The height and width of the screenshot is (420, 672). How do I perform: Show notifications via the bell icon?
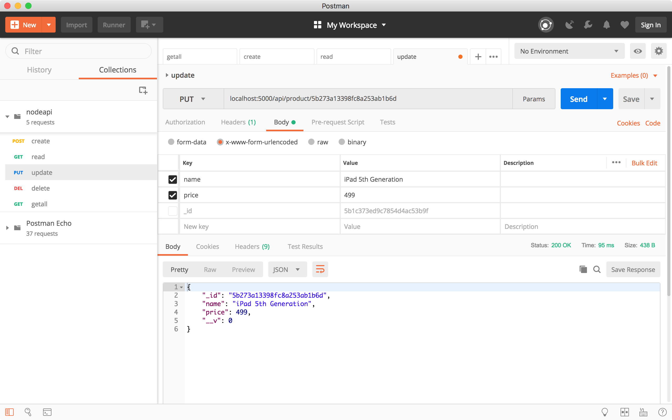point(606,25)
